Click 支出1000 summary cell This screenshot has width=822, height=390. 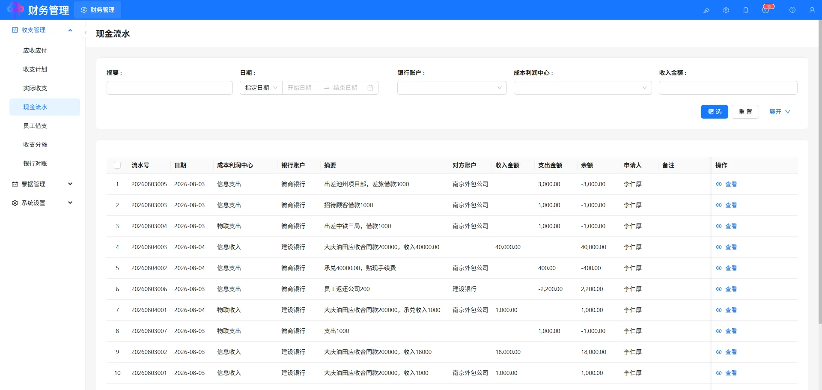coord(337,331)
